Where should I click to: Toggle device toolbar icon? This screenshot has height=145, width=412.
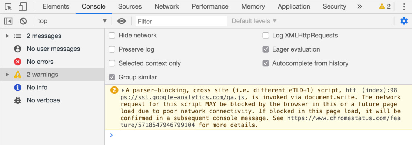coord(23,7)
